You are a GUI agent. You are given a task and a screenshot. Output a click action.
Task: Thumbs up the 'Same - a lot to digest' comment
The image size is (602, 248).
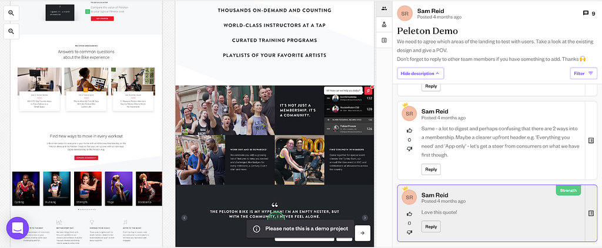point(409,130)
